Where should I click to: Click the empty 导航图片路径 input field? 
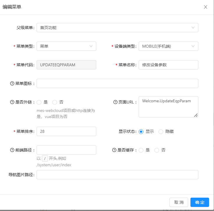tap(117, 175)
